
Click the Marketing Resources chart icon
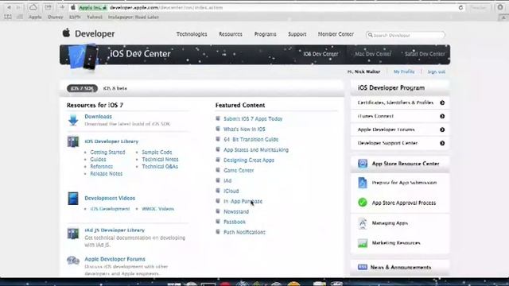(x=363, y=243)
